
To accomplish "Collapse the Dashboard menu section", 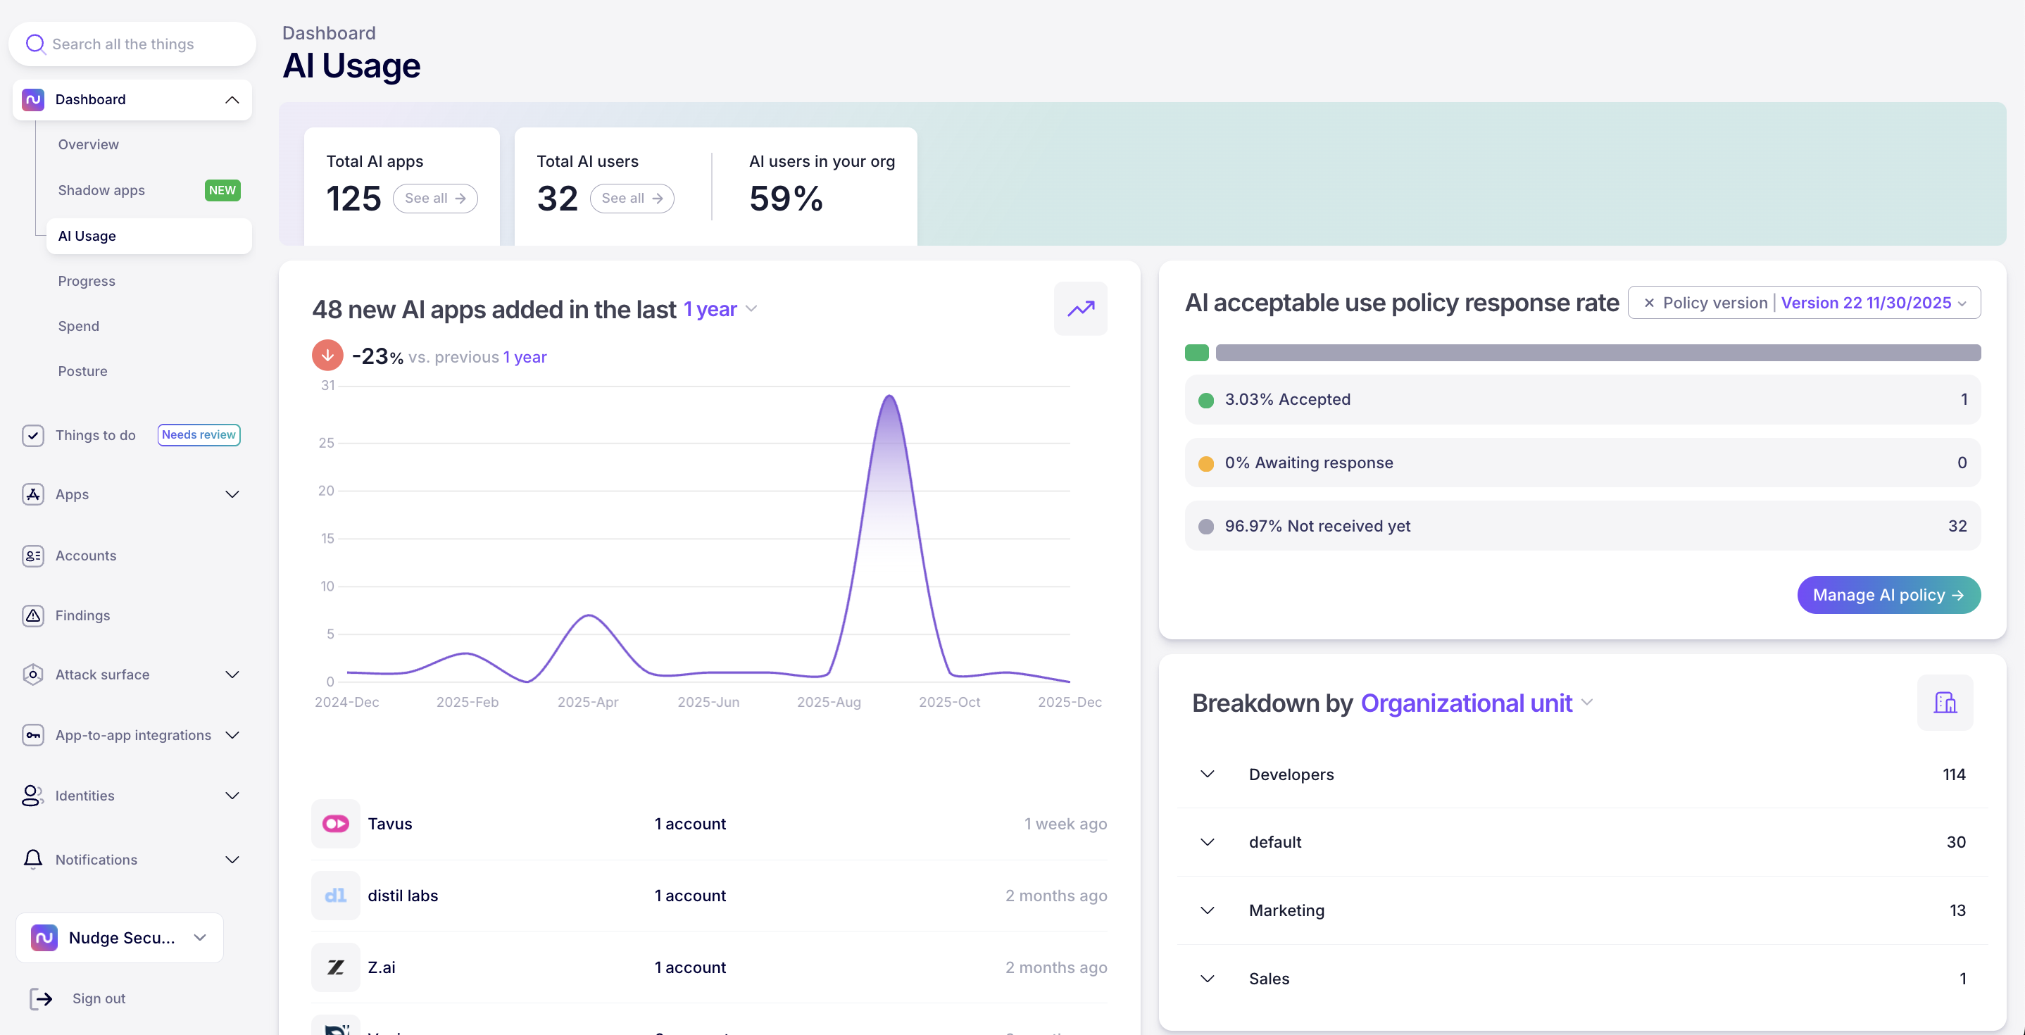I will tap(232, 100).
